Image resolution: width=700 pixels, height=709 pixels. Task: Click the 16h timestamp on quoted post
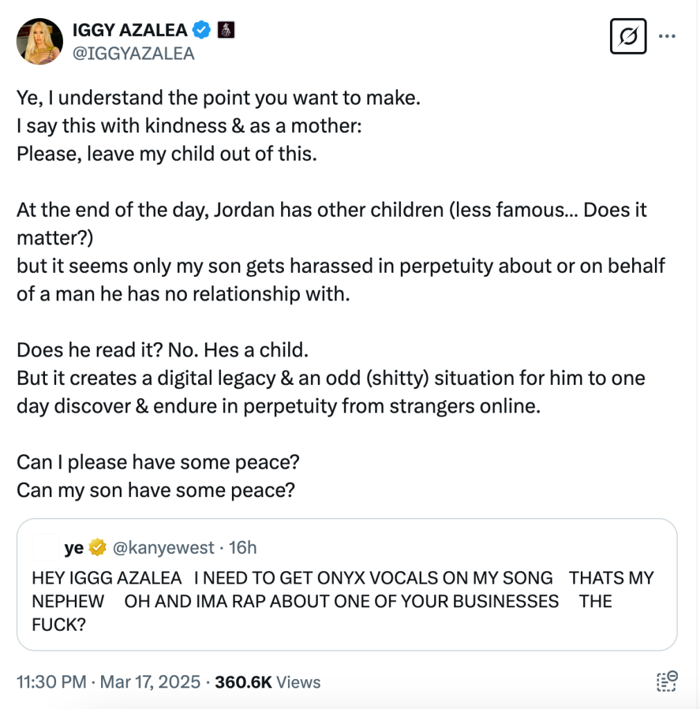coord(243,548)
